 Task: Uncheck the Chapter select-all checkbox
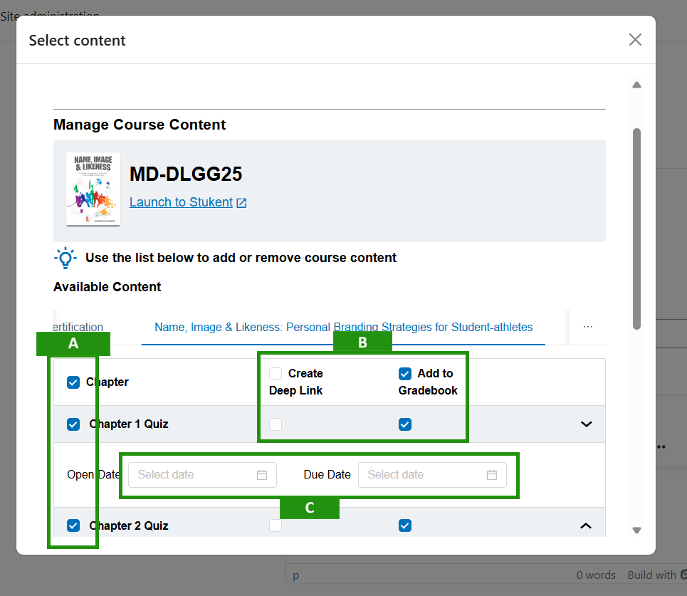point(73,382)
